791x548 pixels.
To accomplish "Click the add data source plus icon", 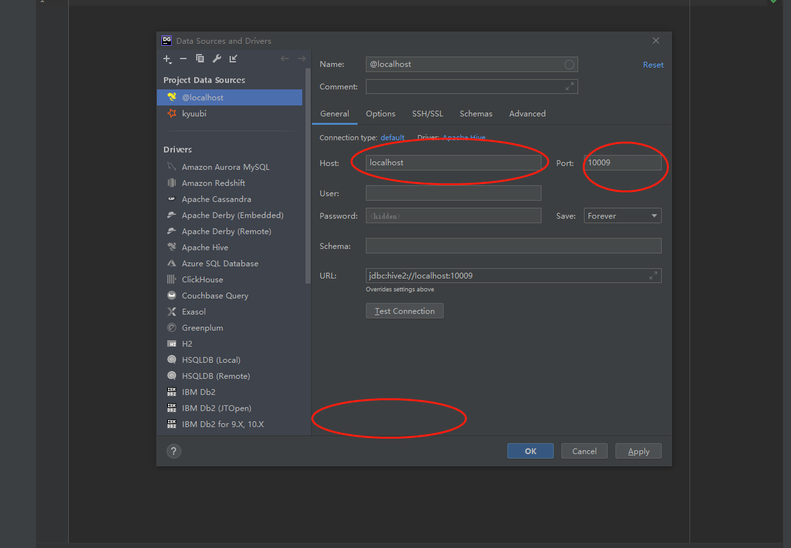I will click(x=167, y=59).
